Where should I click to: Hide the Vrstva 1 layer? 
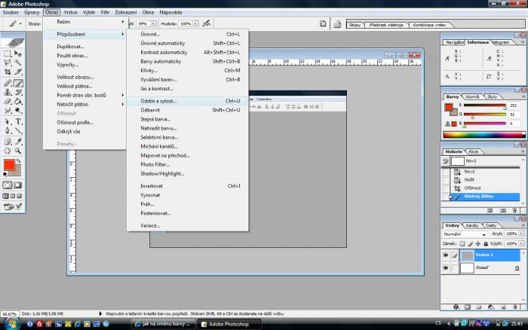(446, 255)
